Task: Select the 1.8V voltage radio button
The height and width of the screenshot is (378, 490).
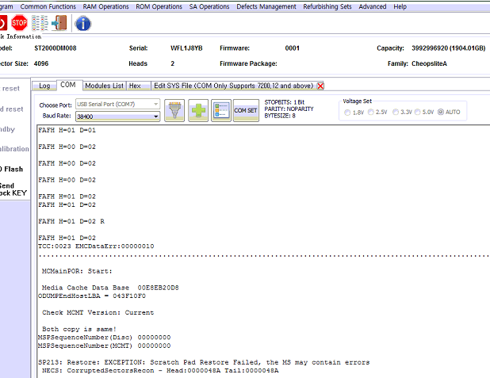Action: coord(347,113)
